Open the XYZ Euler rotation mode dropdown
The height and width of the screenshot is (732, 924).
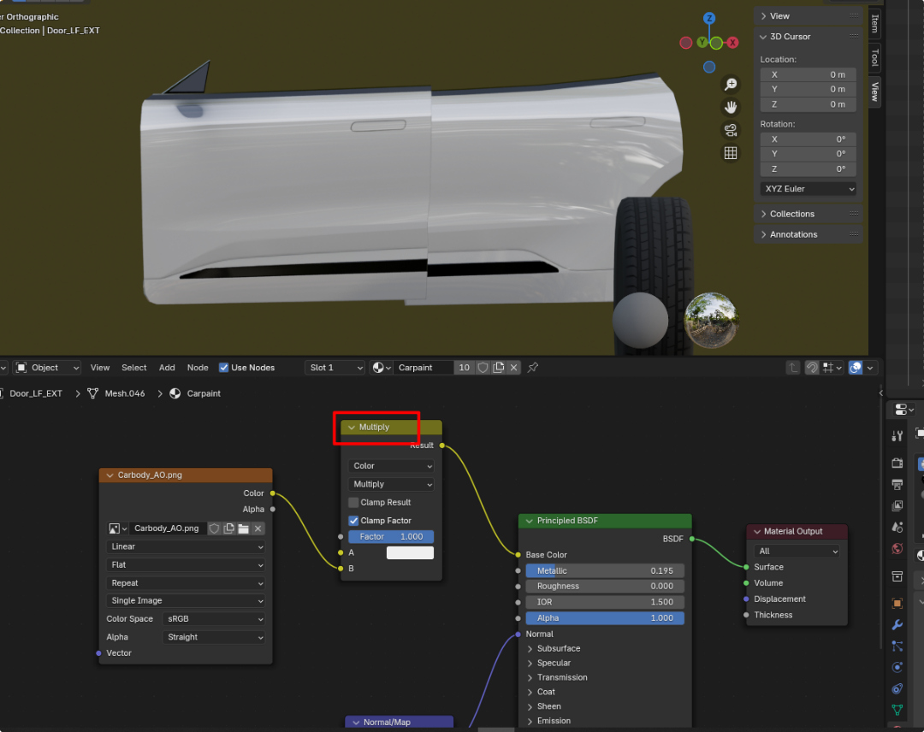pos(808,189)
